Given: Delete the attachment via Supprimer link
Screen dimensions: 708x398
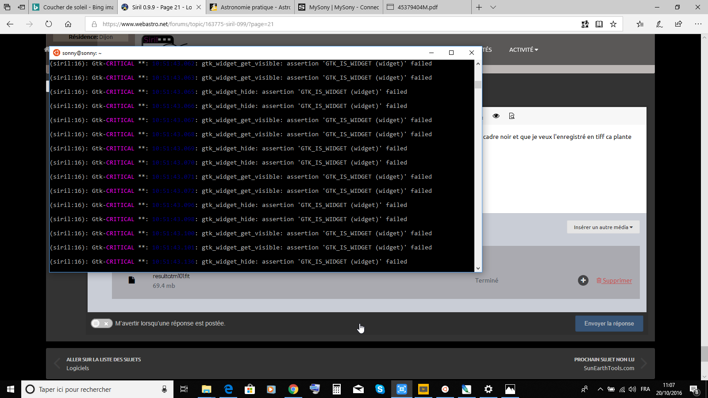Looking at the screenshot, I should coord(614,280).
